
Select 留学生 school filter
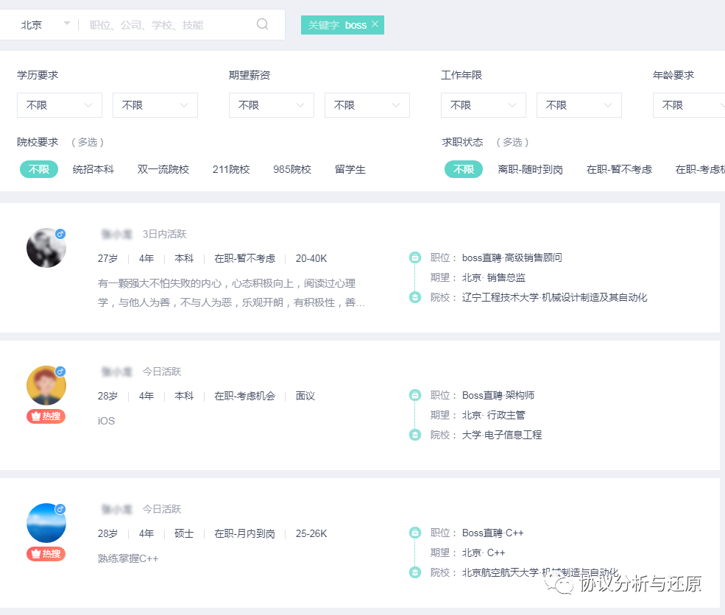[x=350, y=169]
